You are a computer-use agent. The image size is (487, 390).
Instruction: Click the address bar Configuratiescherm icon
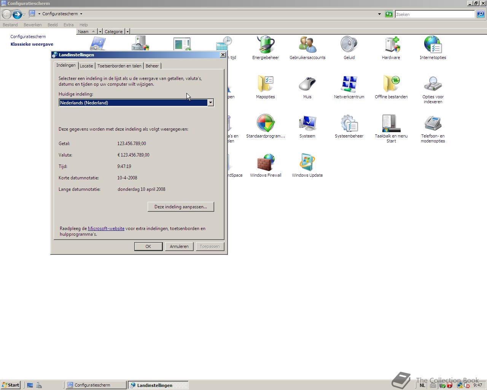tap(32, 14)
